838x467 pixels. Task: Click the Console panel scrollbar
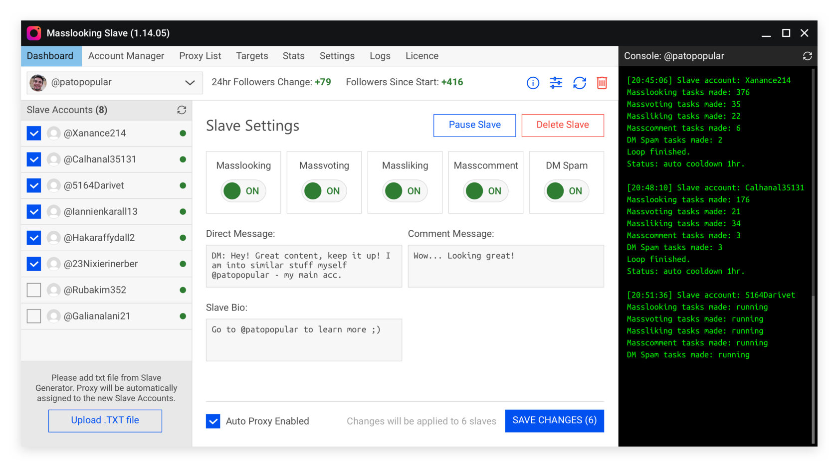[814, 369]
